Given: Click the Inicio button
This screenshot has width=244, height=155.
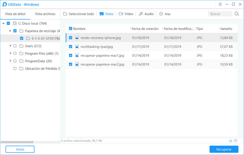Looking at the screenshot, I should point(20,149).
